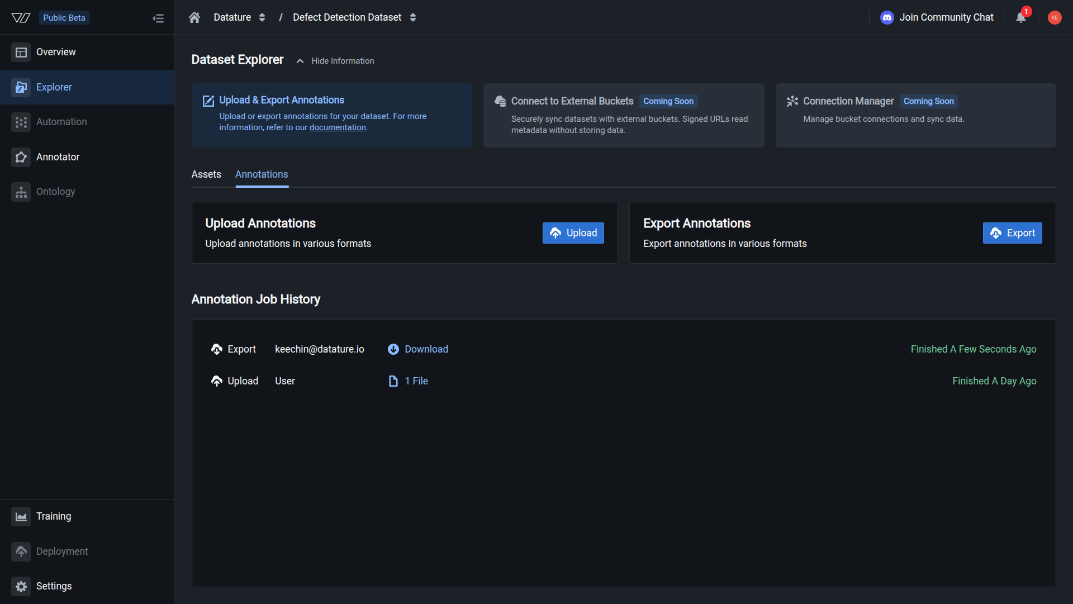Click the Ontology sidebar icon
The width and height of the screenshot is (1073, 604).
pos(21,192)
